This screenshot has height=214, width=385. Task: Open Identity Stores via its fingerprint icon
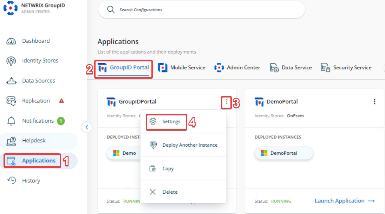[x=12, y=61]
